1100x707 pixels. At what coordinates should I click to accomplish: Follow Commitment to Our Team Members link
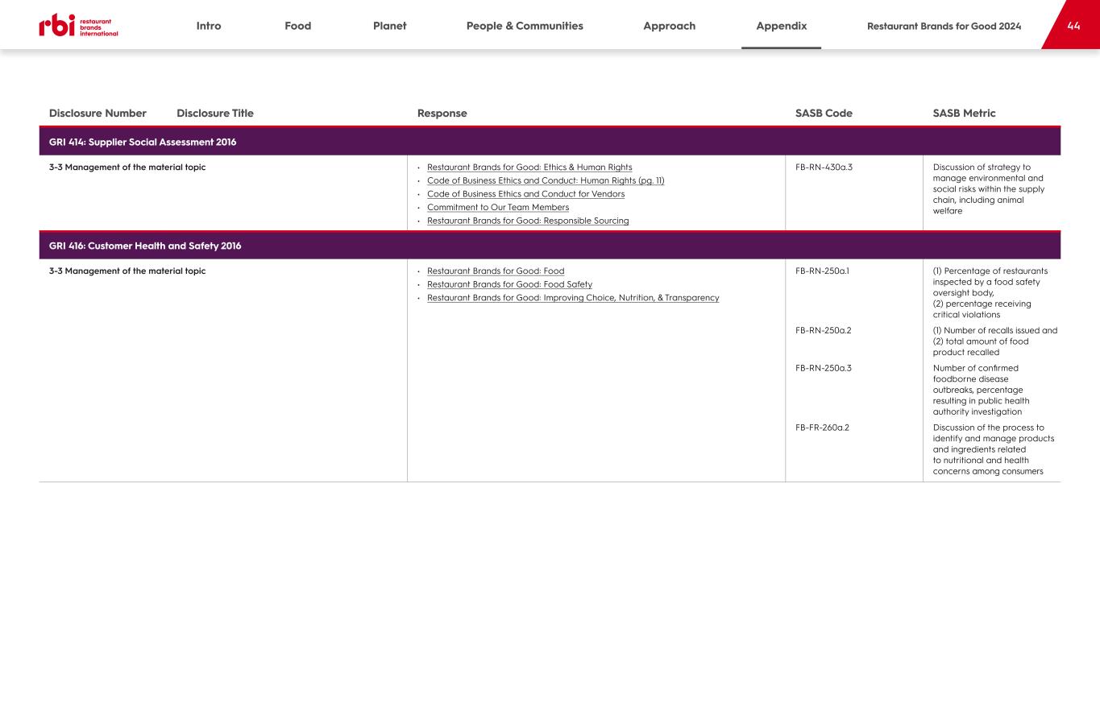click(x=498, y=207)
